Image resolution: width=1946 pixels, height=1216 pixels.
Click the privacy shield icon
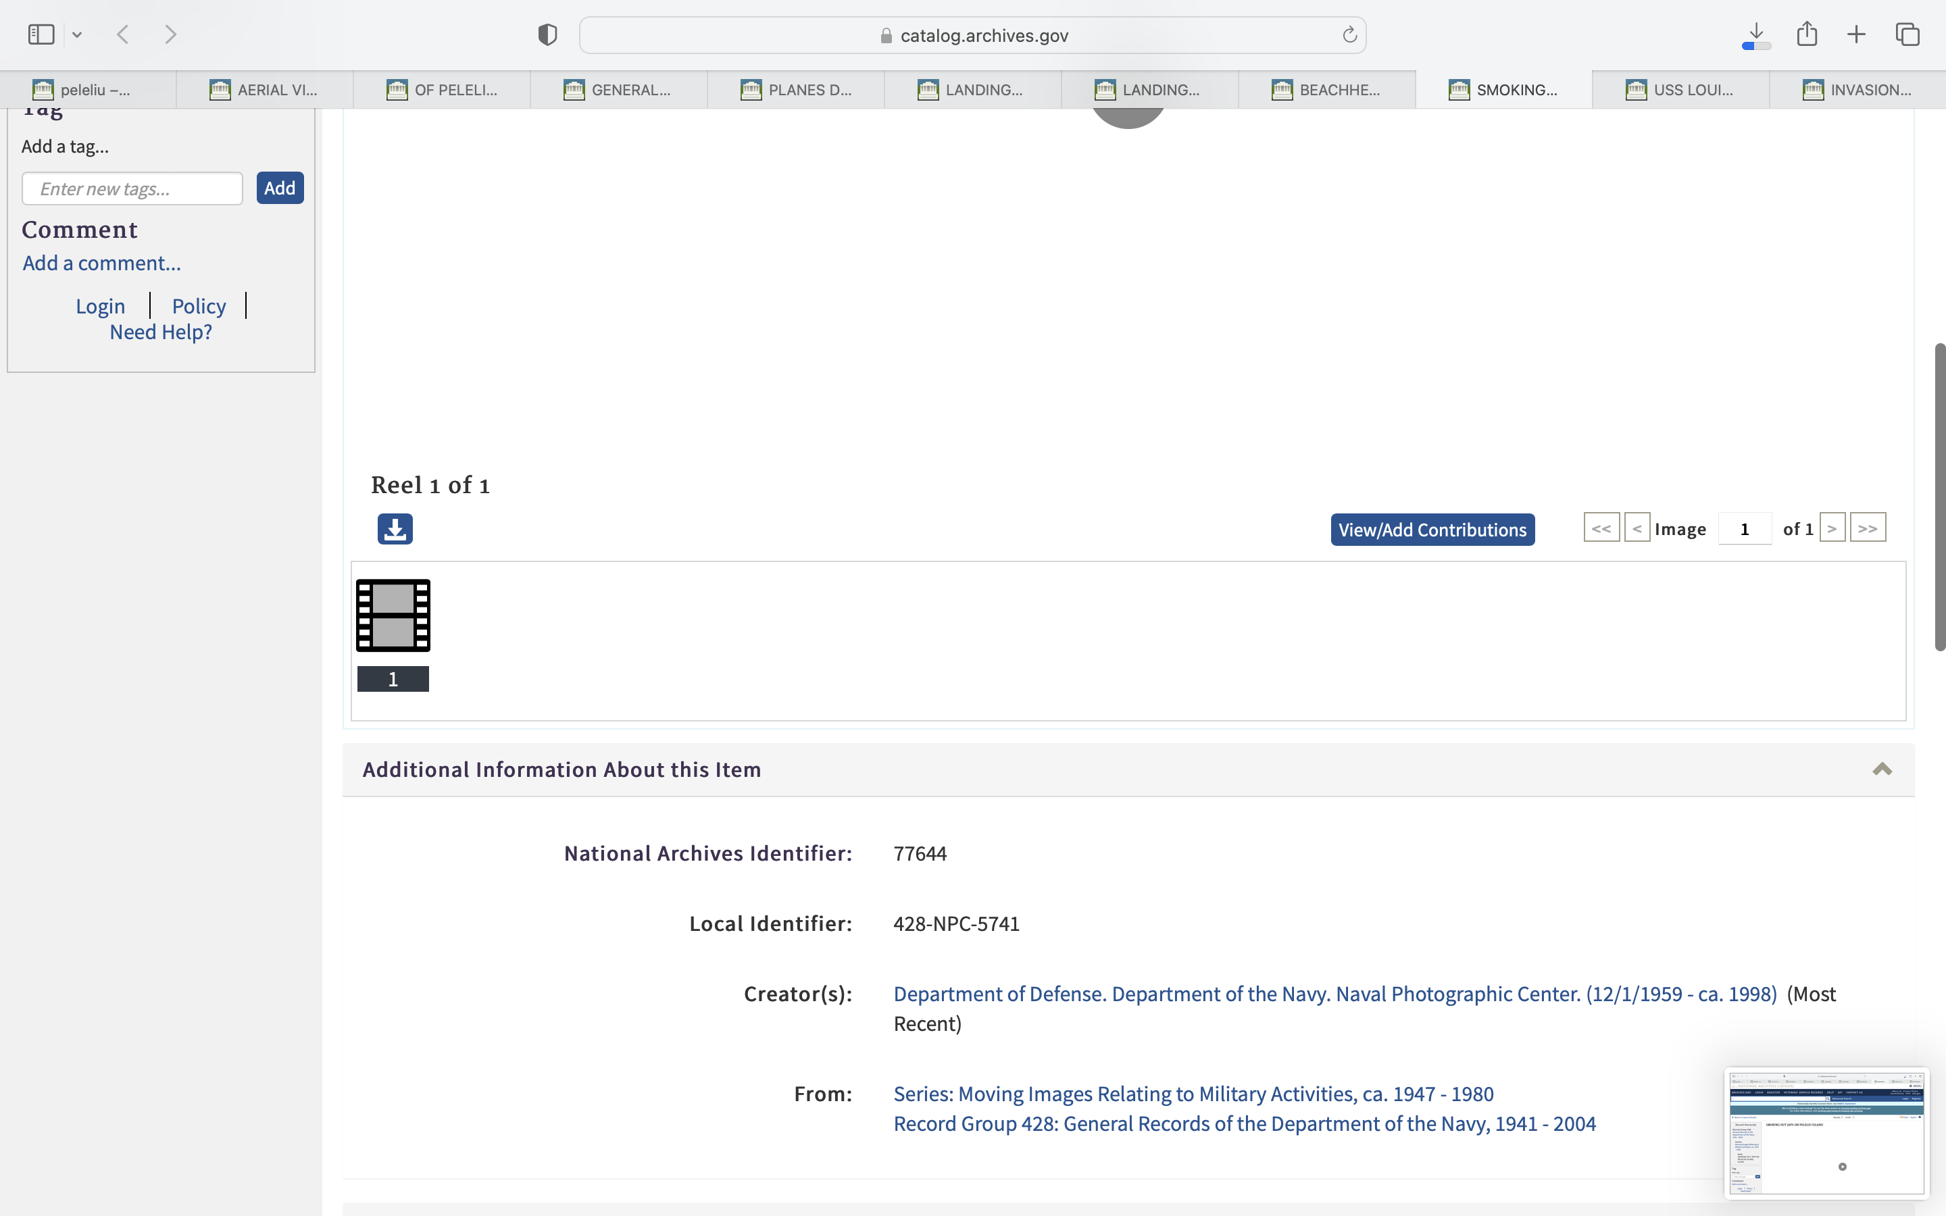(x=547, y=34)
